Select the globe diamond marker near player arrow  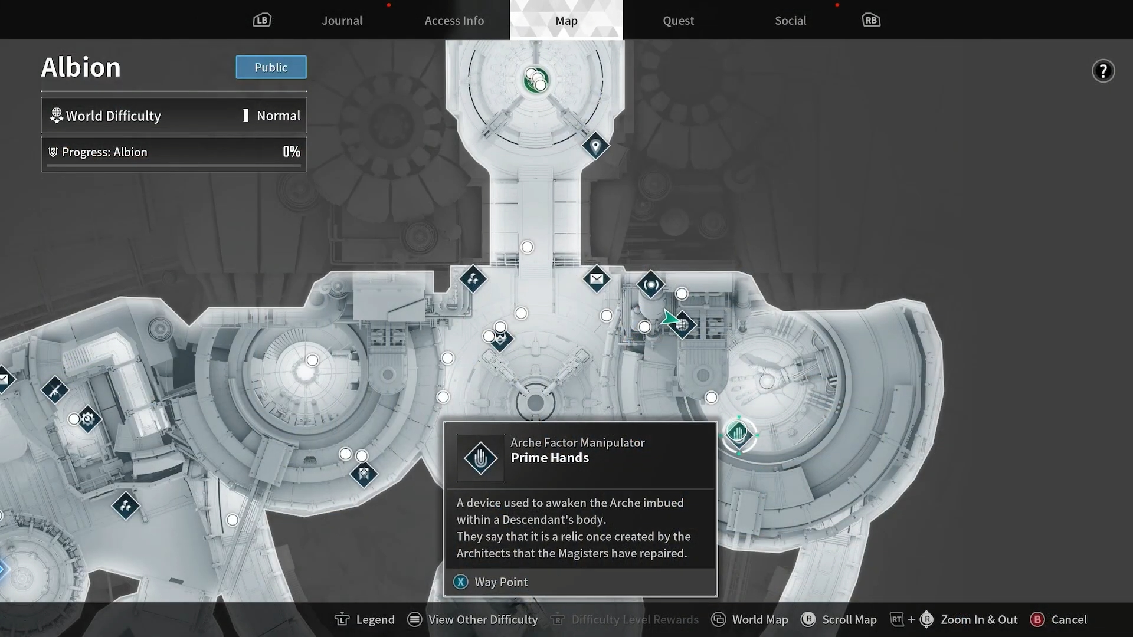click(x=683, y=324)
